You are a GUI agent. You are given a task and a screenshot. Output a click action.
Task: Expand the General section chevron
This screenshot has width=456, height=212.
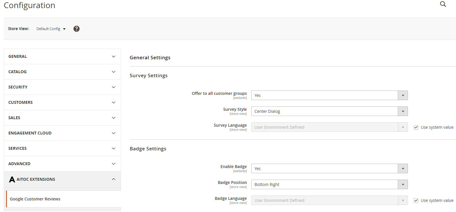pos(113,56)
